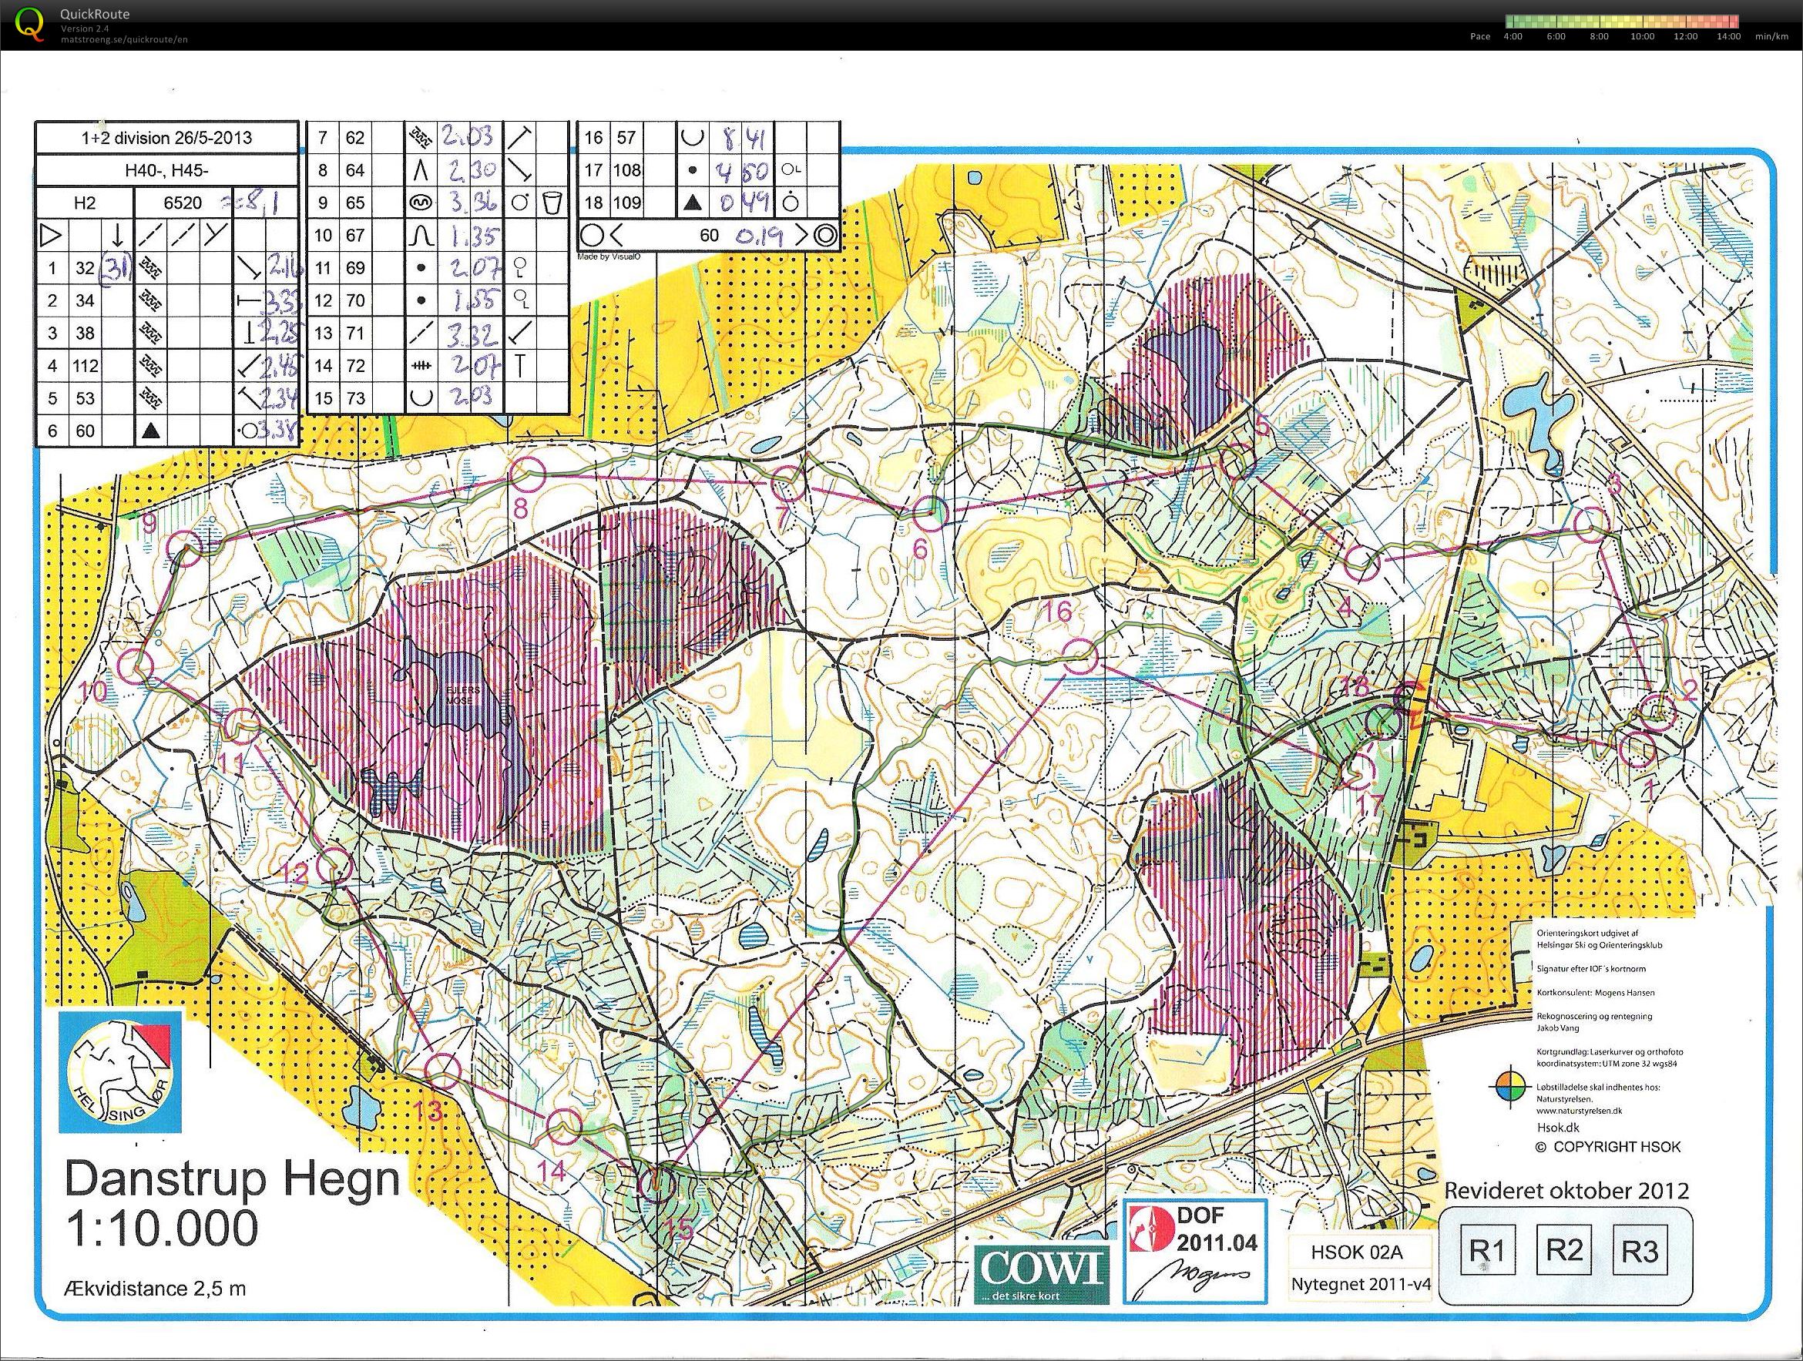
Task: Click the 1+2 division 26/5-2013 header cell
Action: coord(166,138)
